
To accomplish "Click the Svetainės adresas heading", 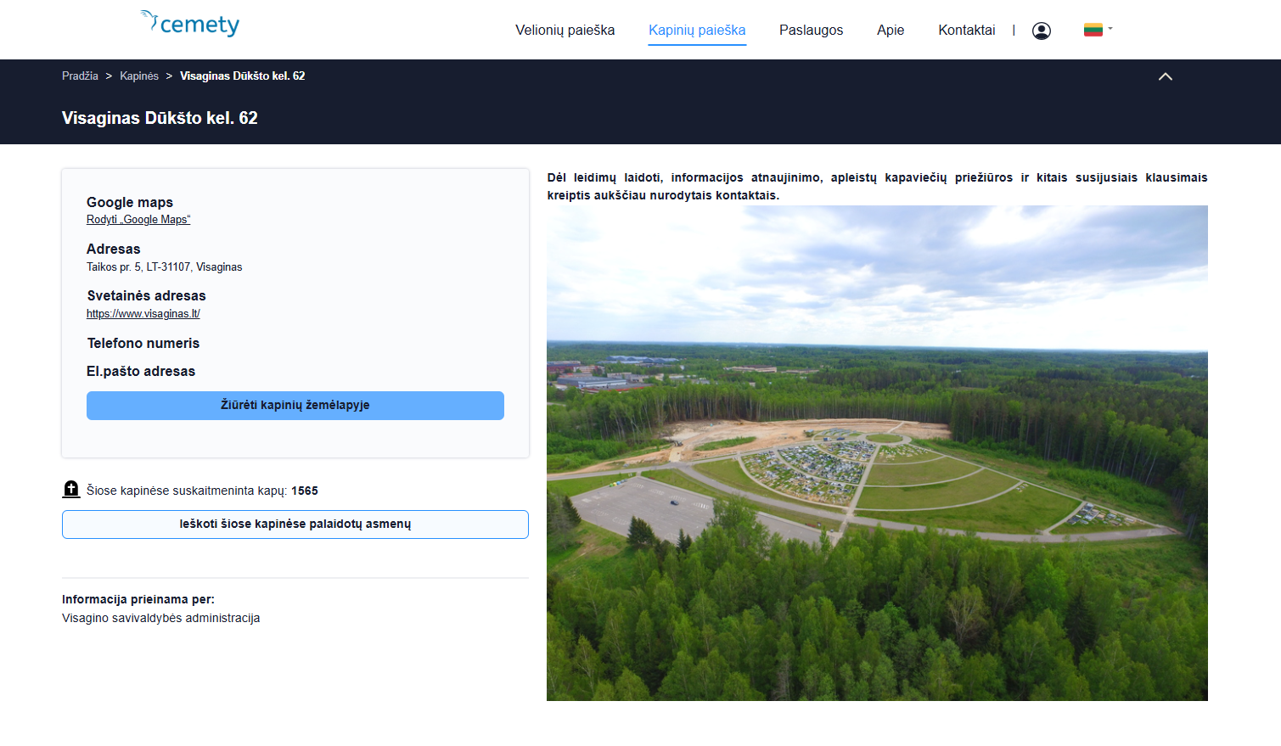I will (x=146, y=295).
